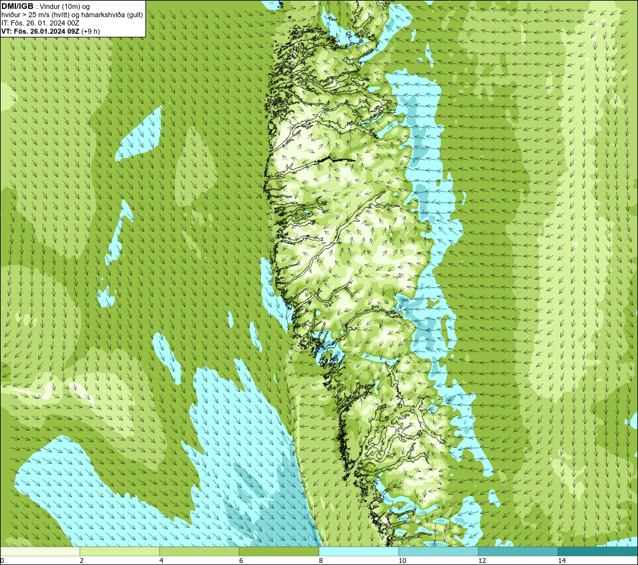
Task: Click the 'IT: Fös. 26. 01. 2024 00Z' line
Action: [40, 23]
